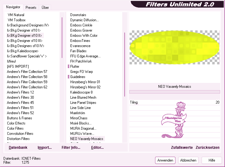Click Import... link
Screen dimensions: 225x167
click(45, 148)
